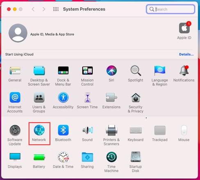
Task: Click the Apple ID icon with badge
Action: pyautogui.click(x=184, y=28)
